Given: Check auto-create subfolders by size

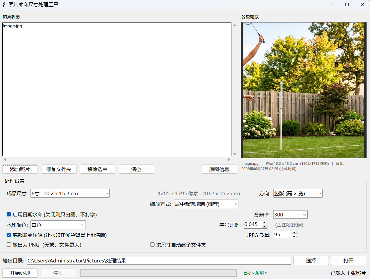Looking at the screenshot, I should 153,245.
